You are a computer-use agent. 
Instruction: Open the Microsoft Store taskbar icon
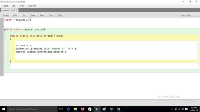(x=90, y=109)
